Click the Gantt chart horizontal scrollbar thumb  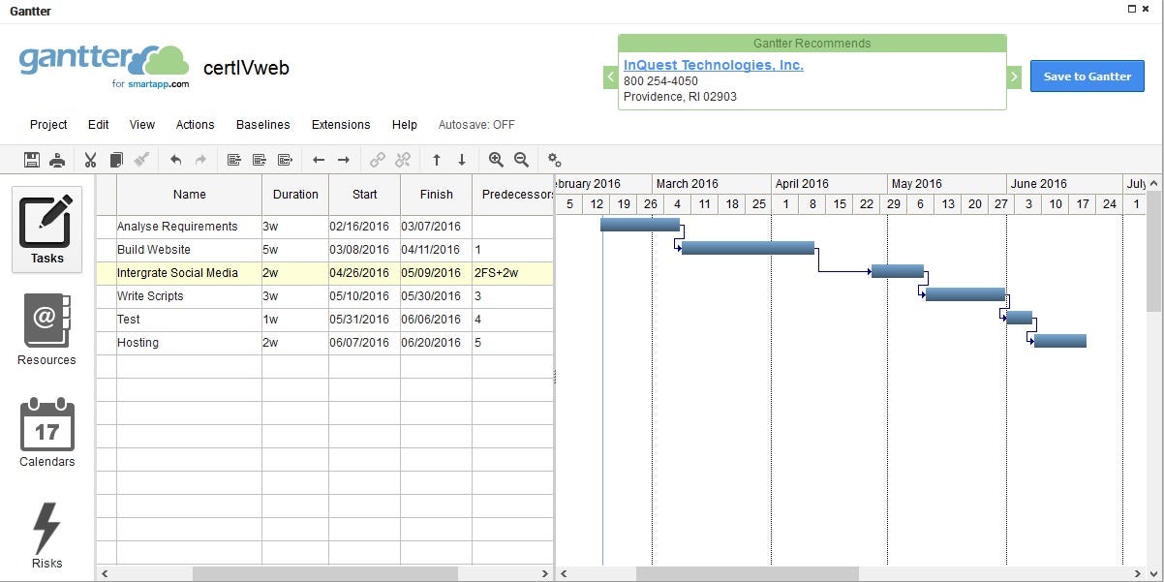pos(748,574)
